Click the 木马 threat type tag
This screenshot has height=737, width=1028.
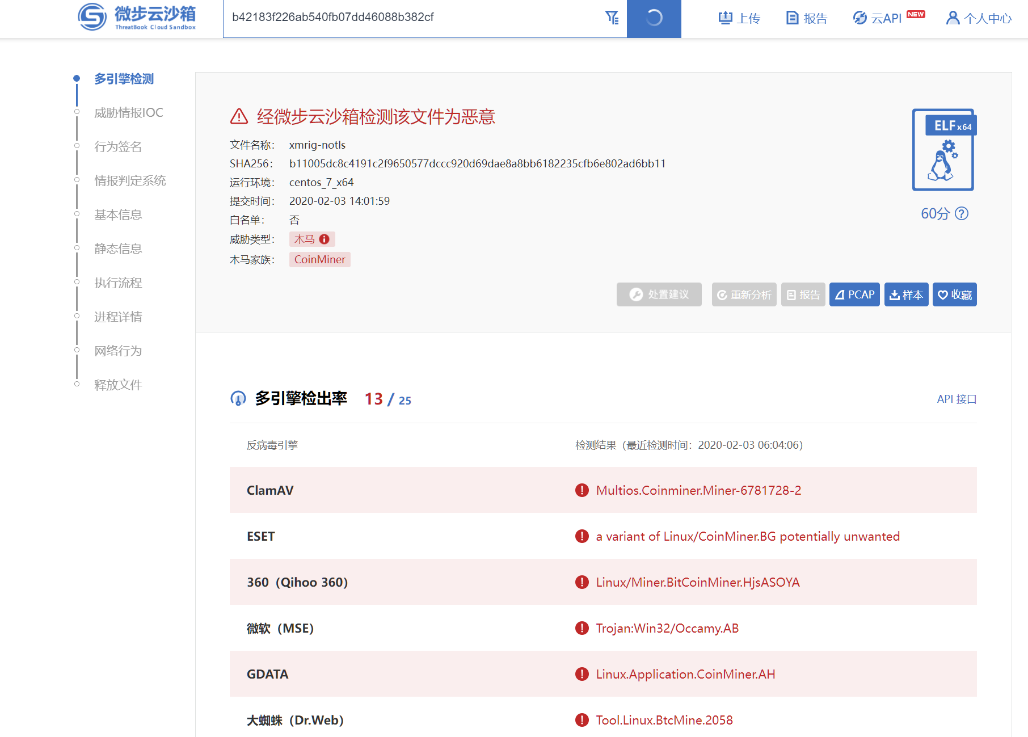tap(312, 239)
